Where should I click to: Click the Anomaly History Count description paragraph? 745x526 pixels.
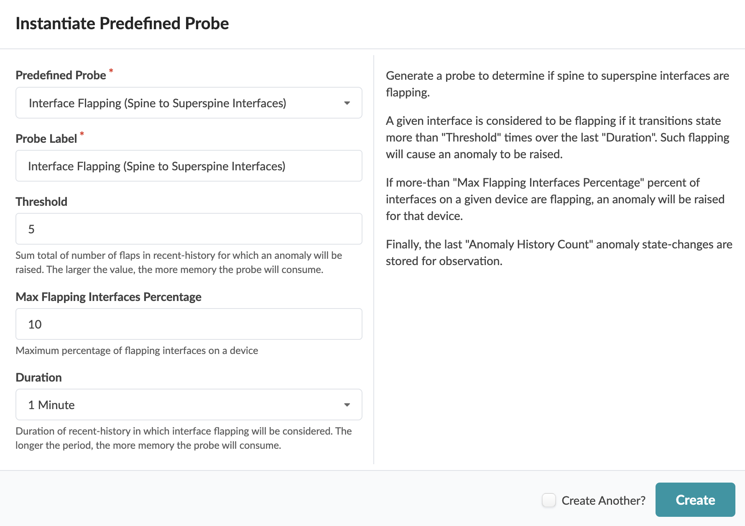559,253
